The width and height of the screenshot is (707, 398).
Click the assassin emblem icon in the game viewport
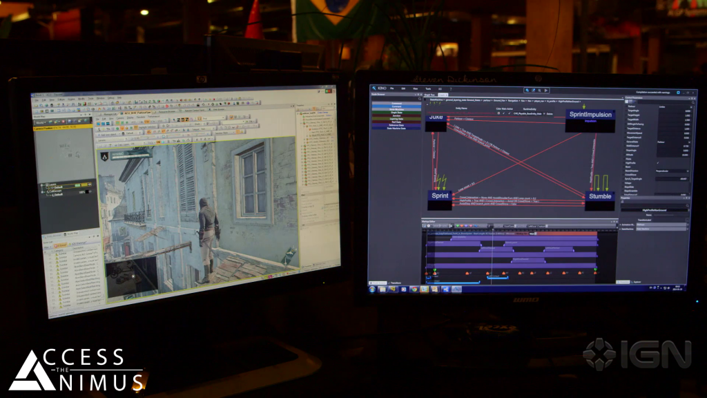[106, 157]
